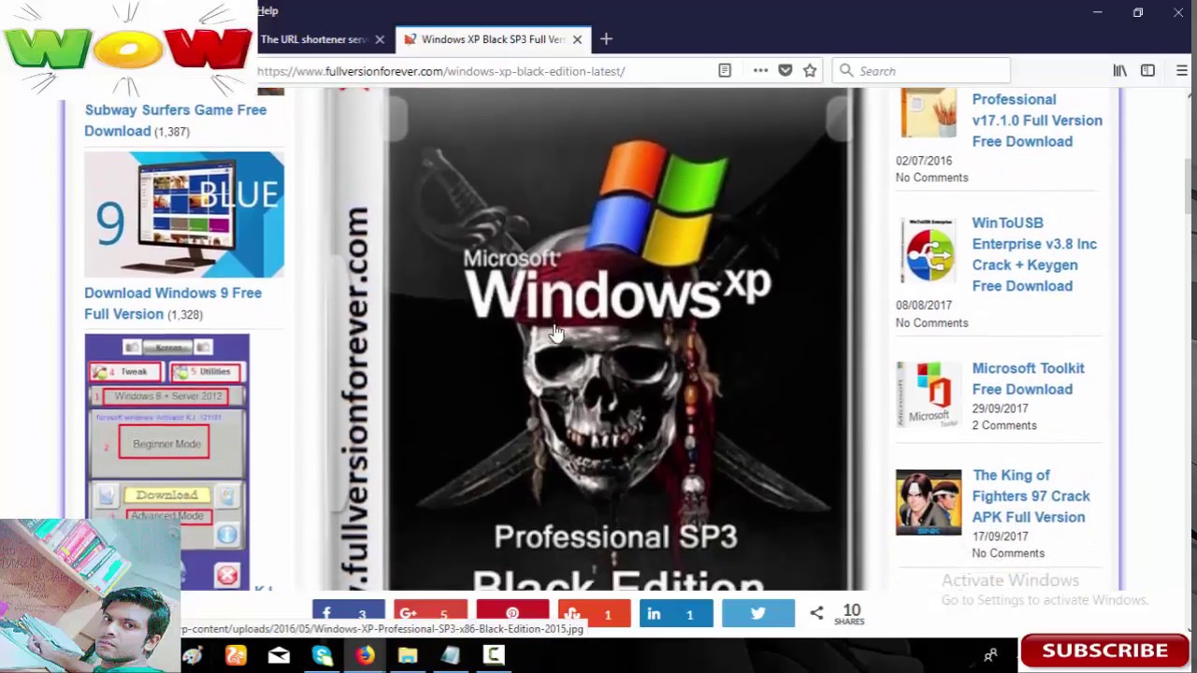
Task: Open Download Windows 9 Free Full Version link
Action: tap(173, 303)
